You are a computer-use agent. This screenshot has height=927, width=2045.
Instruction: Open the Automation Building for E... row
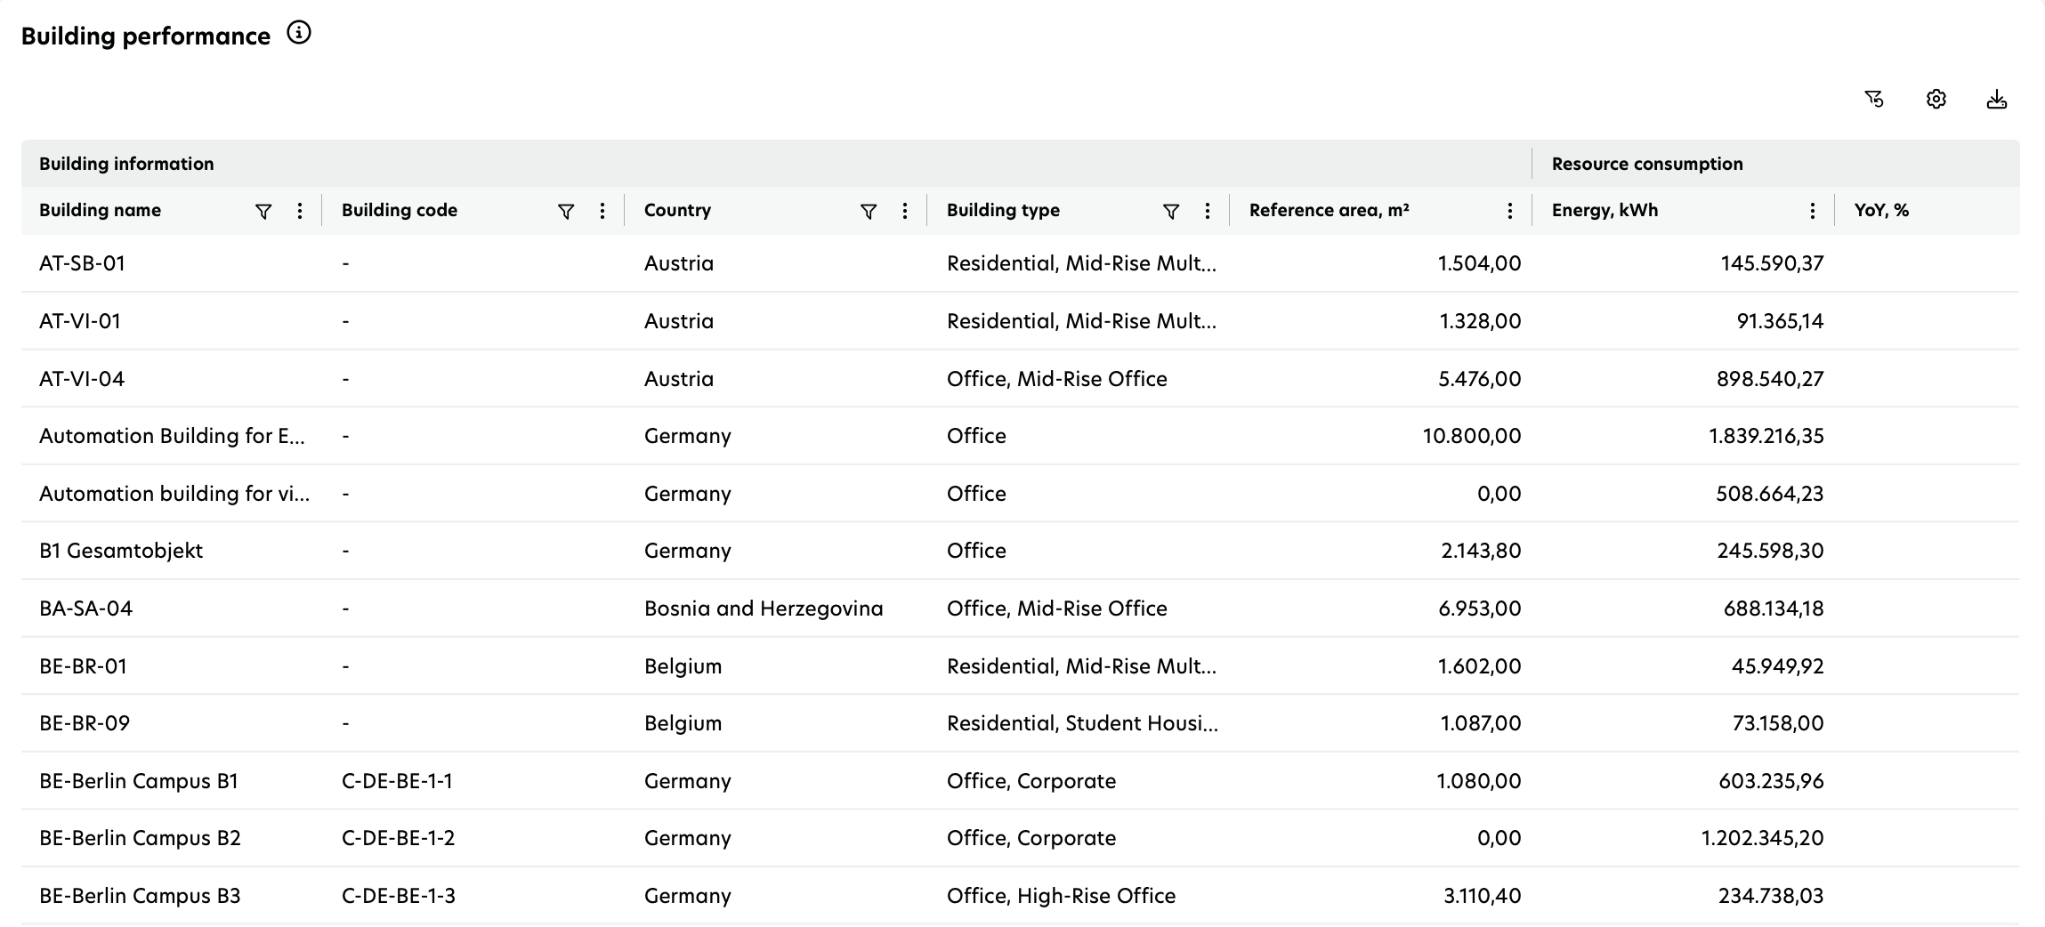(1021, 436)
